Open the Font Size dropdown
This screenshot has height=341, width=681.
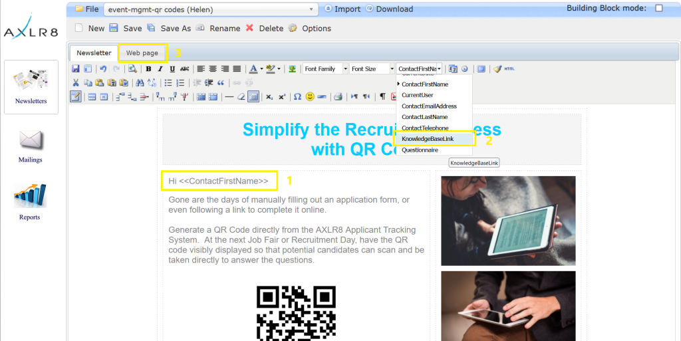(x=372, y=68)
